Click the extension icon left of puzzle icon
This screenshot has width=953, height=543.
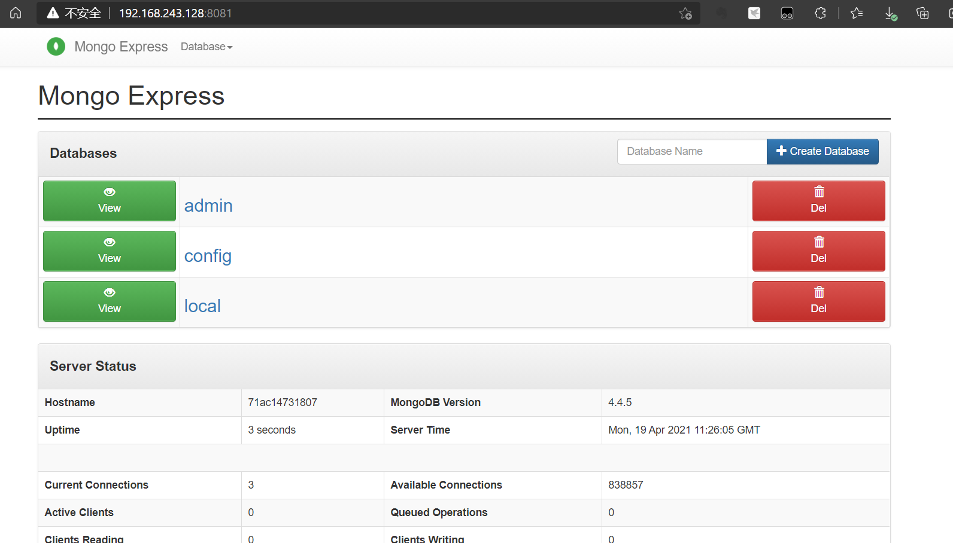(787, 13)
